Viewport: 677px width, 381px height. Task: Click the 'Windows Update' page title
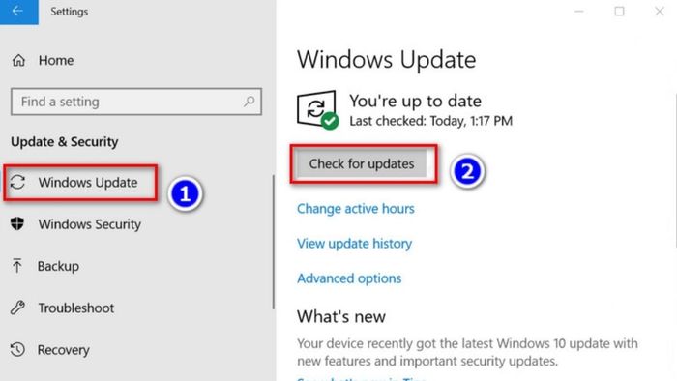tap(387, 60)
